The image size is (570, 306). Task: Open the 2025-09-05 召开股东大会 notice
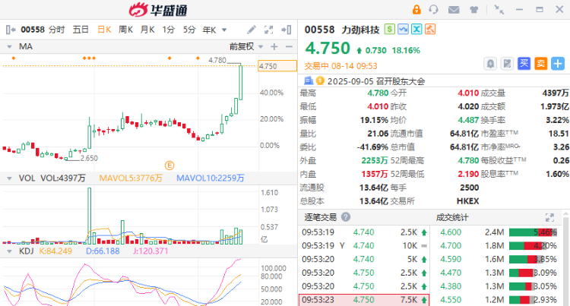tap(376, 81)
